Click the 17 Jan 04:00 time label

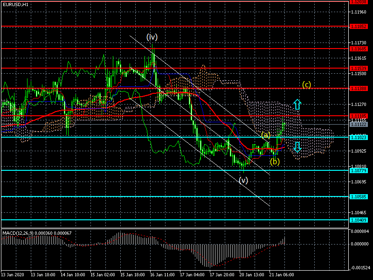point(192,275)
